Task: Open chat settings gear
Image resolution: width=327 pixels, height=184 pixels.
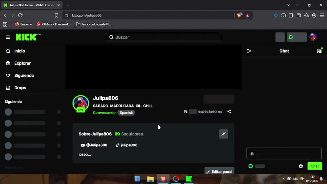Action: point(301,166)
